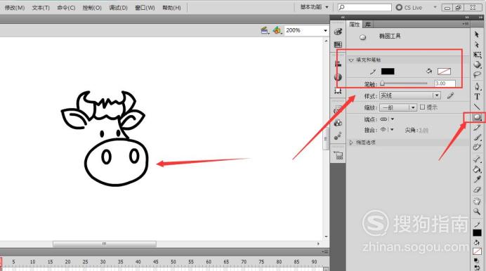Select the Free Transform tool

pos(477,55)
